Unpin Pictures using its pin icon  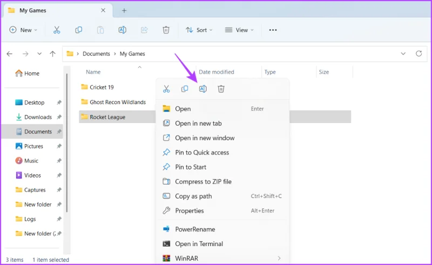click(x=59, y=146)
